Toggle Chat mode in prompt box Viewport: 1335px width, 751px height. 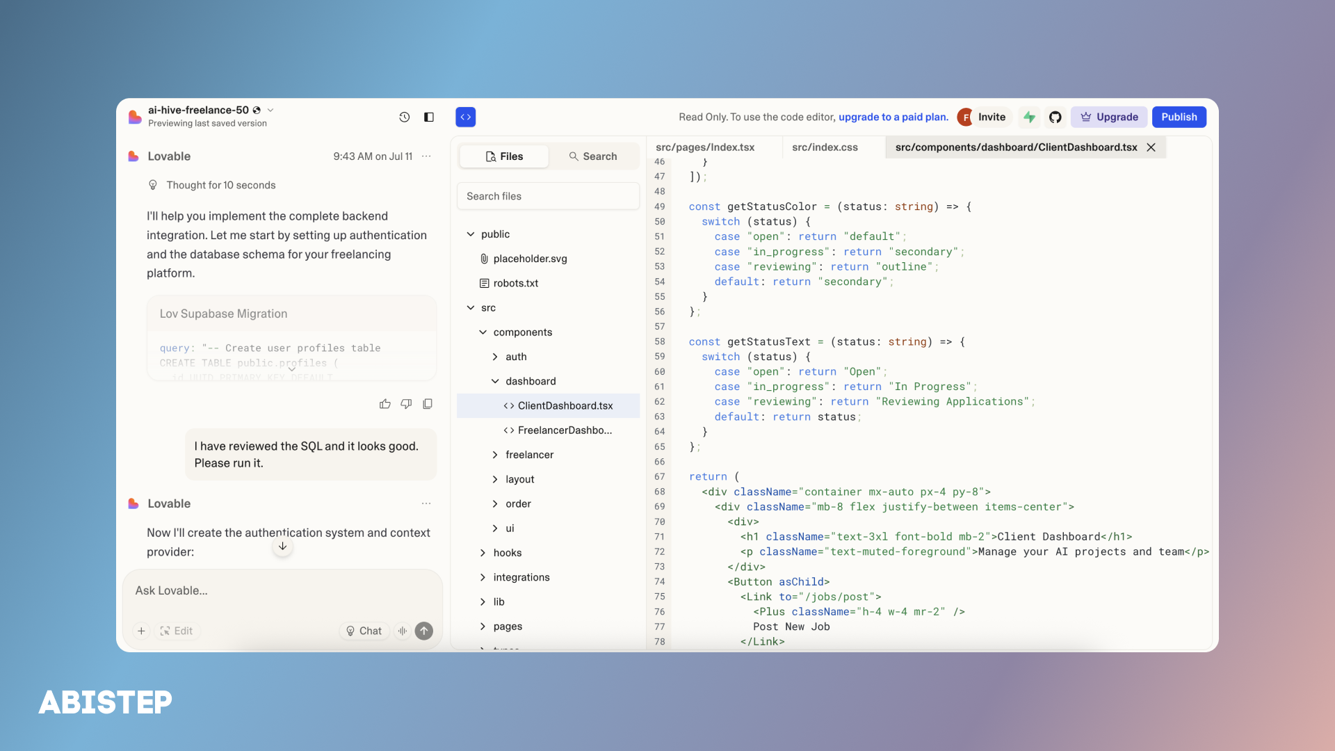[x=364, y=631]
